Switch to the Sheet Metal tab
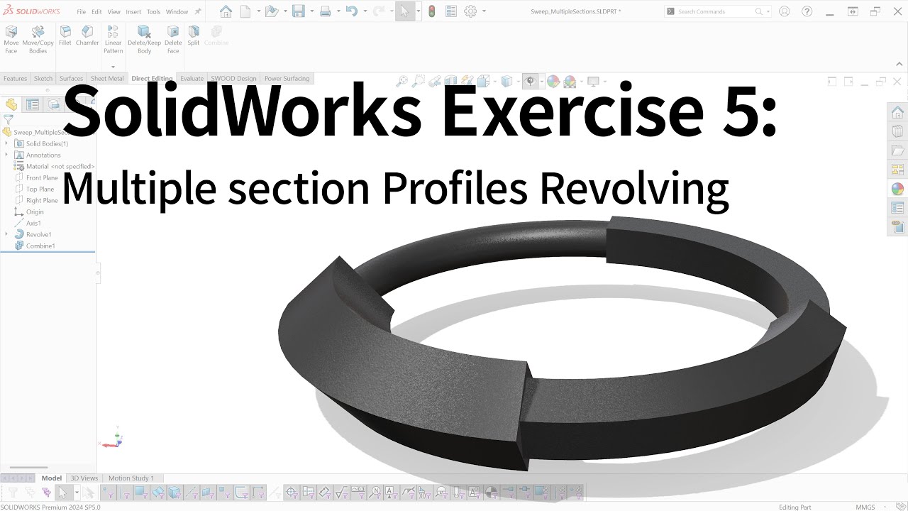Screen dimensions: 908x511 coord(107,79)
